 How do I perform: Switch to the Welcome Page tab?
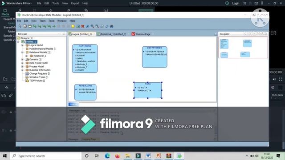click(x=142, y=34)
